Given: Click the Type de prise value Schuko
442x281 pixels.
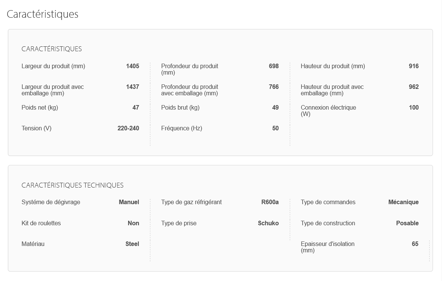Looking at the screenshot, I should point(268,223).
